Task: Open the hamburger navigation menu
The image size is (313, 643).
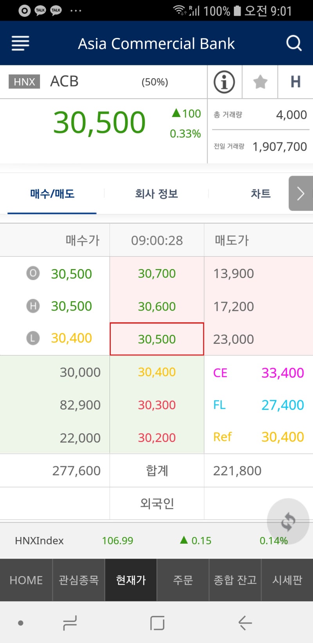Action: click(x=20, y=43)
